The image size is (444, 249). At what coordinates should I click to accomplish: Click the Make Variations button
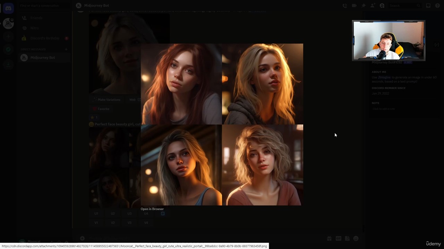coord(106,100)
